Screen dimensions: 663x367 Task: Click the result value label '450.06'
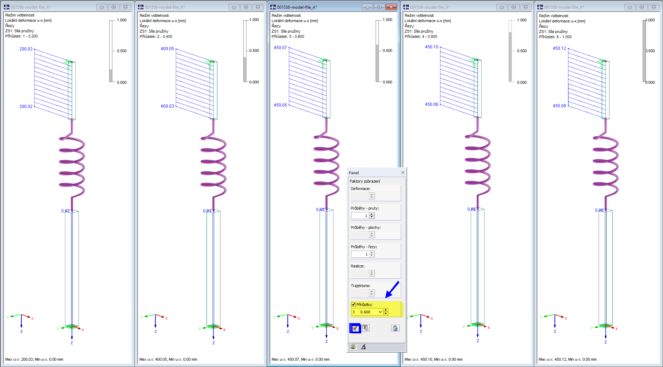coord(432,104)
